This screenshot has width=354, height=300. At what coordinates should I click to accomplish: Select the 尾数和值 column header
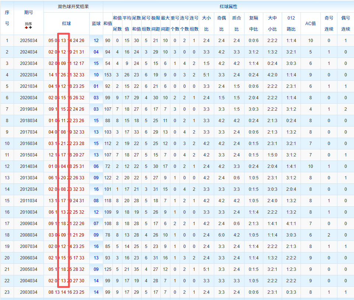136,24
